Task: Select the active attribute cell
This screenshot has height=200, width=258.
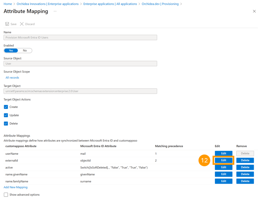Action: 9,168
